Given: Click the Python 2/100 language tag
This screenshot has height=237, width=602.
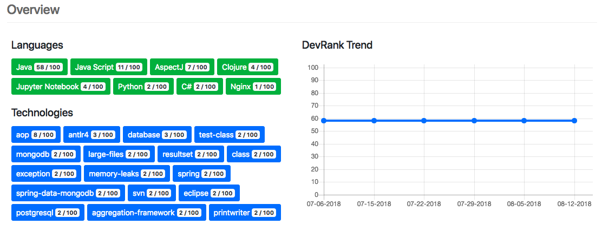Looking at the screenshot, I should point(143,87).
